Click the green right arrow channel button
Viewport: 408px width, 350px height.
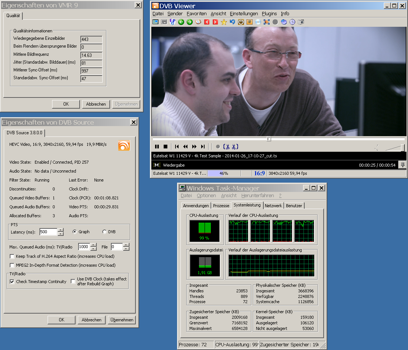[x=190, y=22]
